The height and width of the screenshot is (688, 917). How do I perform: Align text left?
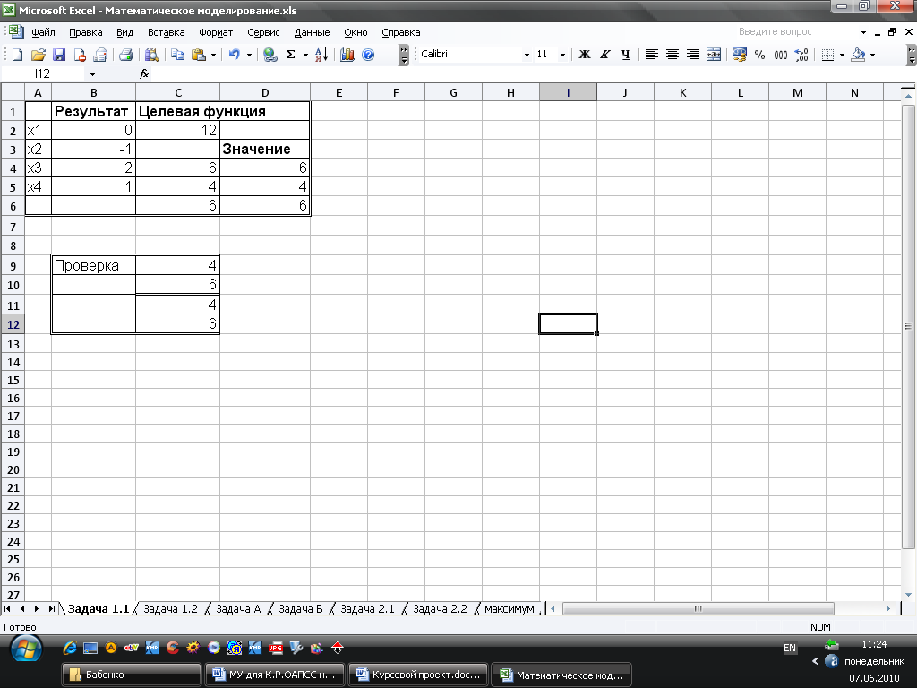652,55
